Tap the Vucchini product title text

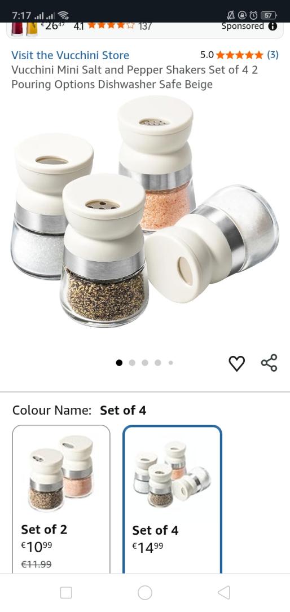(x=135, y=77)
